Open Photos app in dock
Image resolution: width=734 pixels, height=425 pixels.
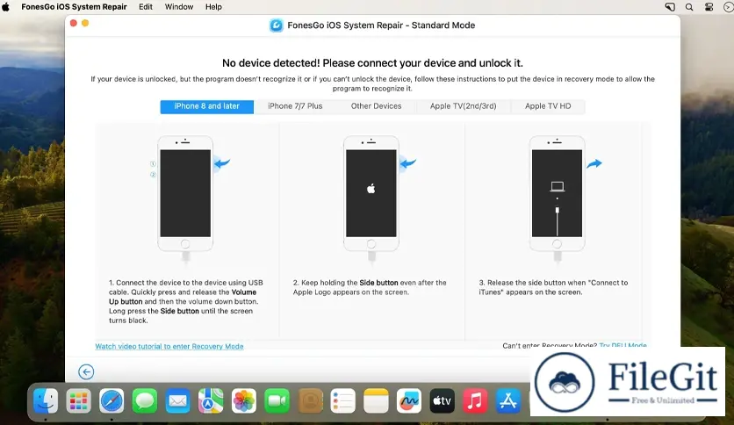pyautogui.click(x=244, y=401)
